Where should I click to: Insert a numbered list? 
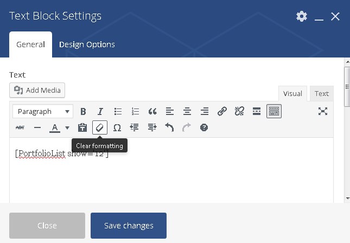pos(135,111)
